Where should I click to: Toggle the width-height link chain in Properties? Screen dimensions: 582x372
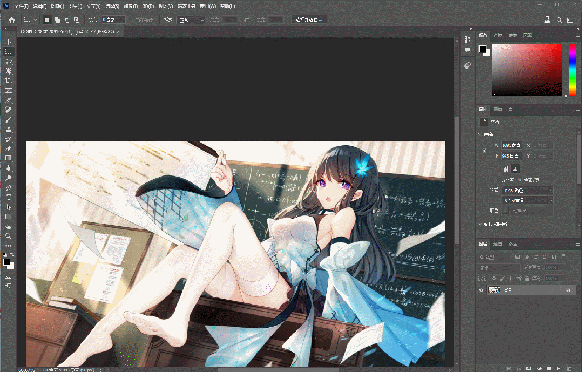(x=484, y=151)
